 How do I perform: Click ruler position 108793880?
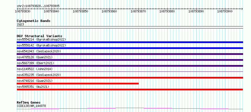[167, 11]
